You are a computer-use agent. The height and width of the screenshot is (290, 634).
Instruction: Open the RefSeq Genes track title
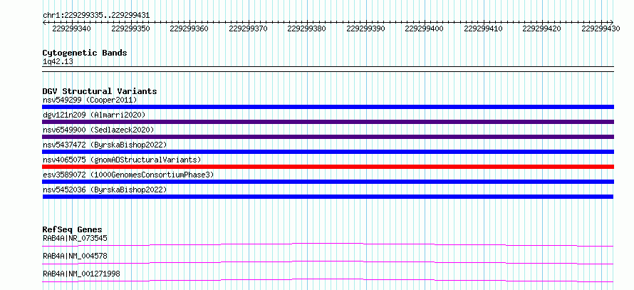point(73,229)
